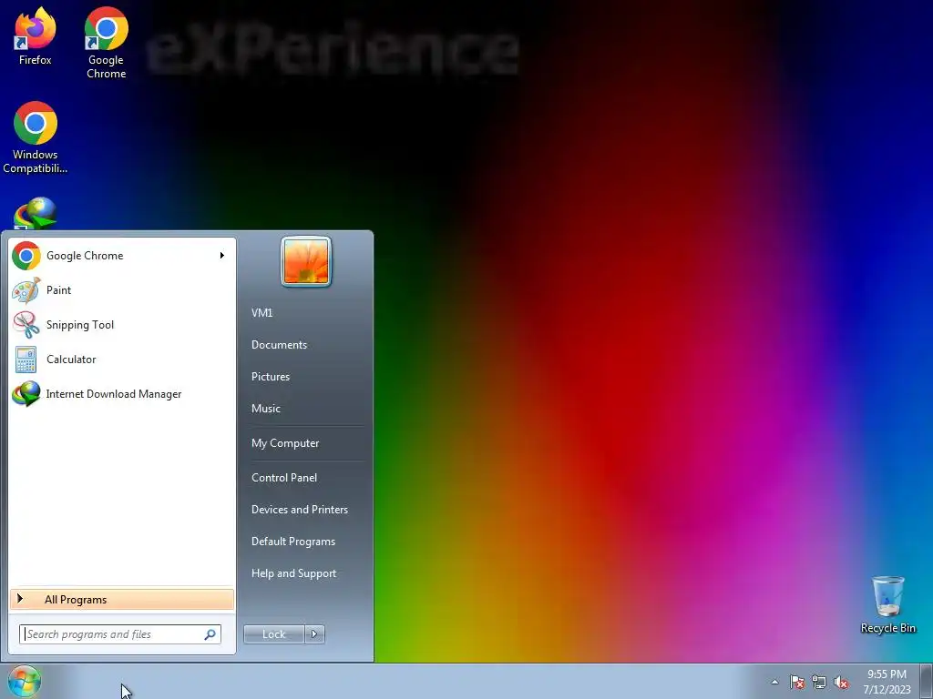This screenshot has height=699, width=933.
Task: Launch Paint by its label
Action: [x=59, y=290]
